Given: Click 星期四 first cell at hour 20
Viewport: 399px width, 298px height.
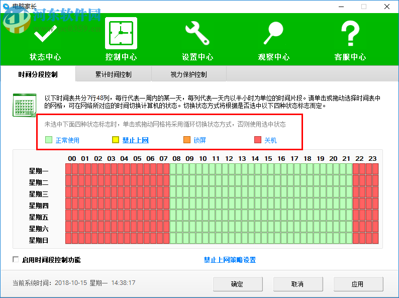Looking at the screenshot, I should [330, 204].
